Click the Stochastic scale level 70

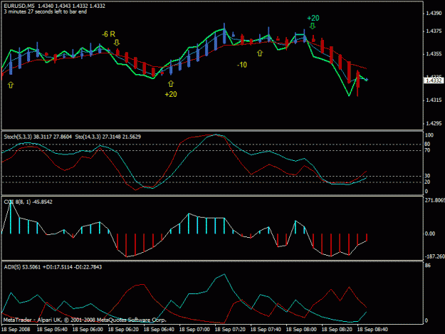click(427, 150)
